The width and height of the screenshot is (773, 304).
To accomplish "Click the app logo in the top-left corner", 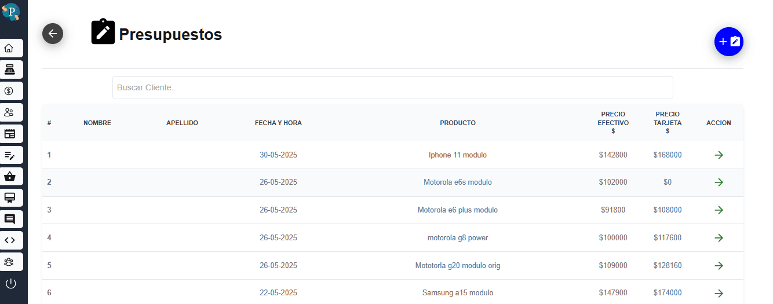I will coord(10,12).
